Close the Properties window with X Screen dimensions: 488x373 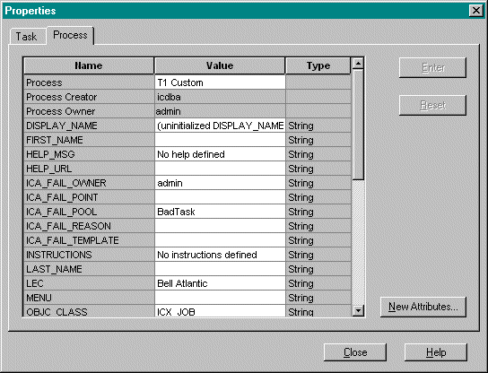[x=475, y=11]
